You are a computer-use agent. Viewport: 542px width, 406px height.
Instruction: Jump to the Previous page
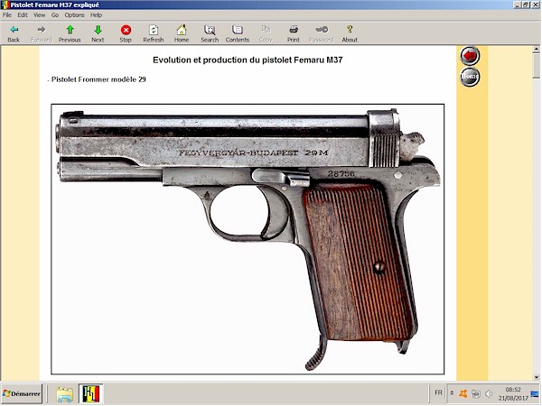pos(70,33)
